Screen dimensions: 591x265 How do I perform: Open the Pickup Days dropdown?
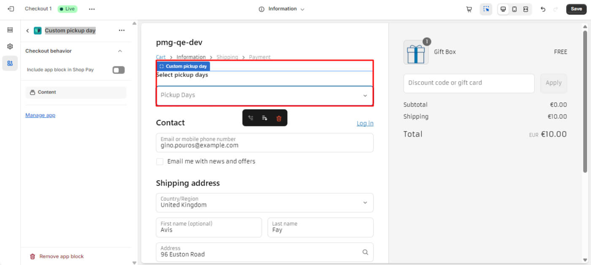pos(265,96)
